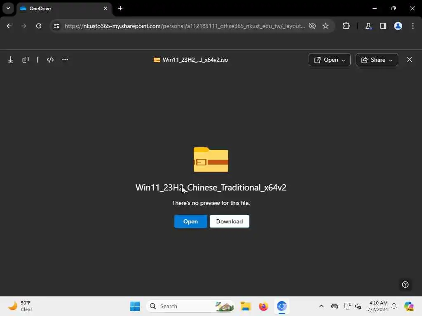
Task: Click the download arrow icon in OneDrive toolbar
Action: (10, 60)
